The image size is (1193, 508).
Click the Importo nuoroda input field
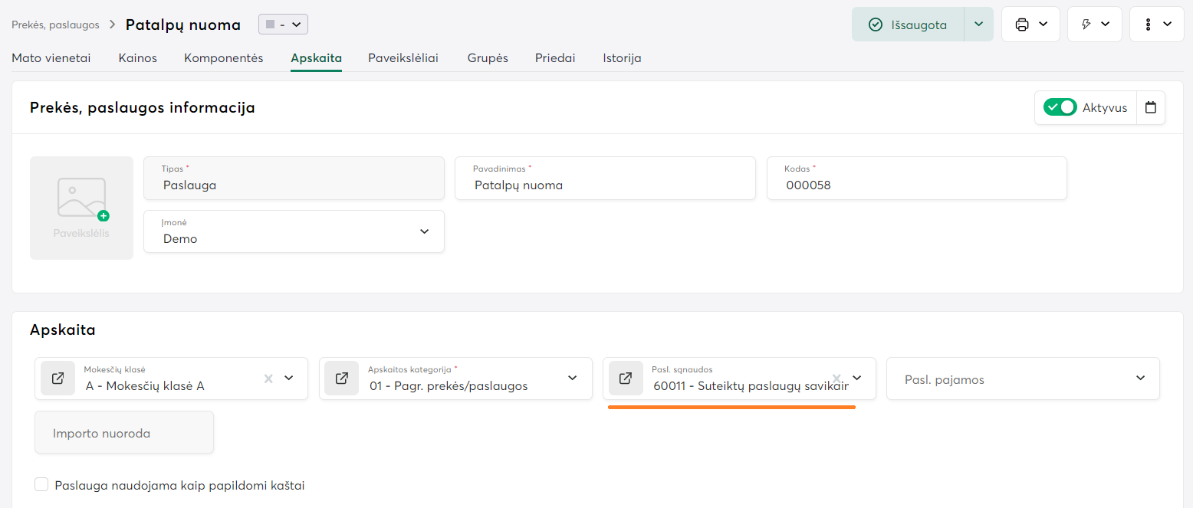pos(124,433)
